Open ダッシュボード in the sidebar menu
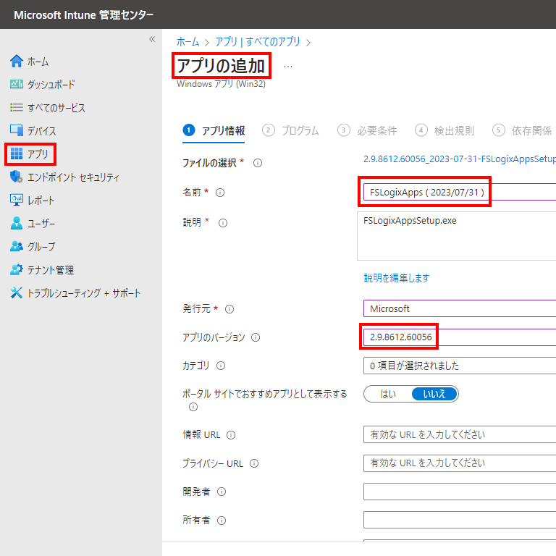Viewport: 556px width, 556px height. tap(51, 85)
